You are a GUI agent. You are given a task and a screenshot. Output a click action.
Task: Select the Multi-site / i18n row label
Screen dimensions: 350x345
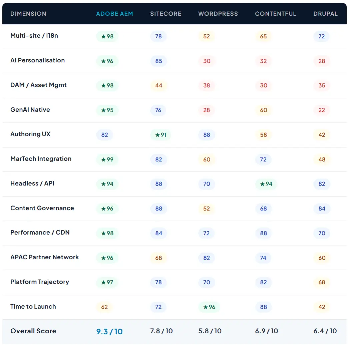(34, 36)
